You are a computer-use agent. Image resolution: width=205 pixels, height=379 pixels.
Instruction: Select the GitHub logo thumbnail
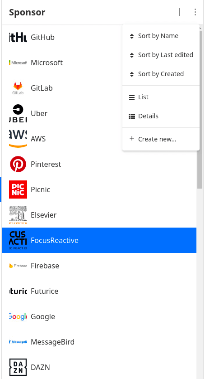coord(18,37)
